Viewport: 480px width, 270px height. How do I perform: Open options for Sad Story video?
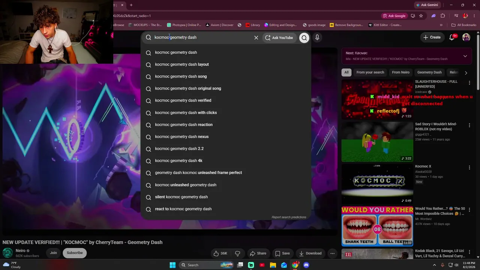469,125
